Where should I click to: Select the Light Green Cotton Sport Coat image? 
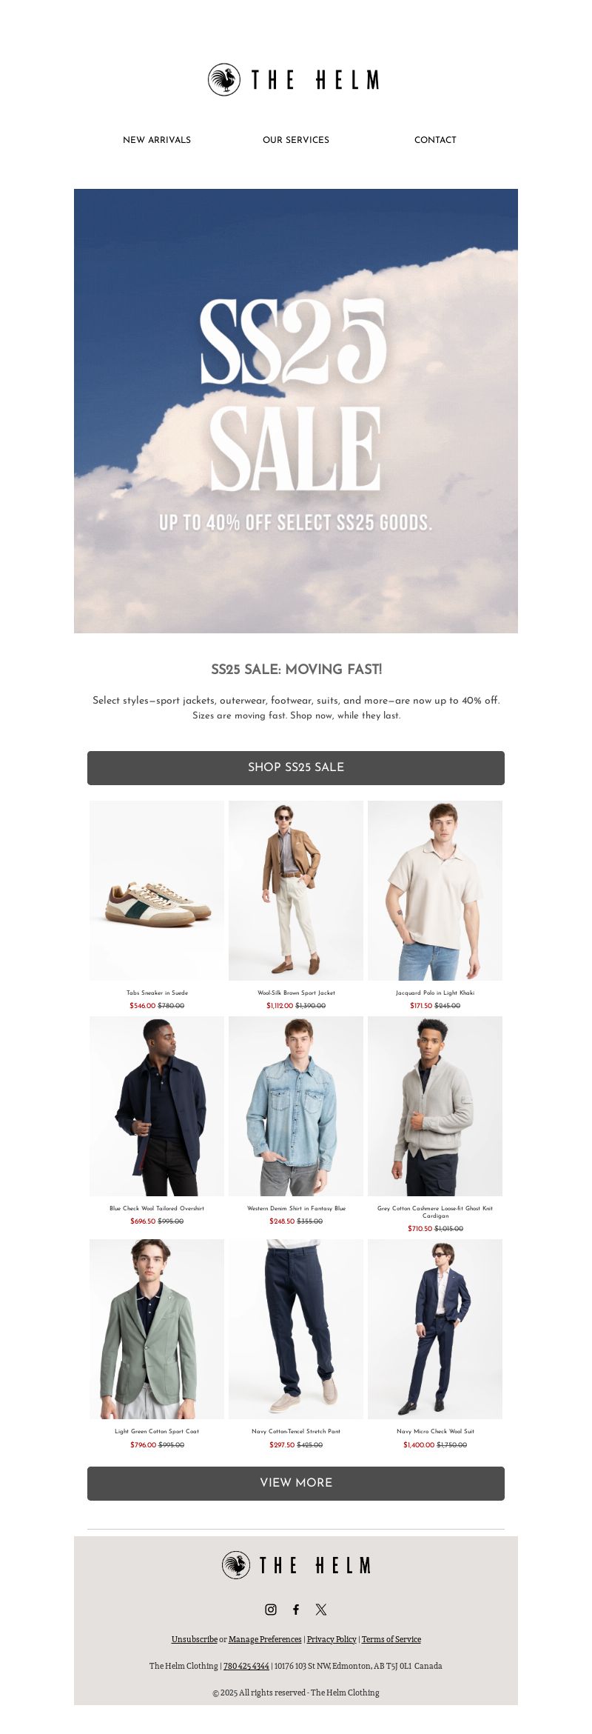coord(157,1329)
